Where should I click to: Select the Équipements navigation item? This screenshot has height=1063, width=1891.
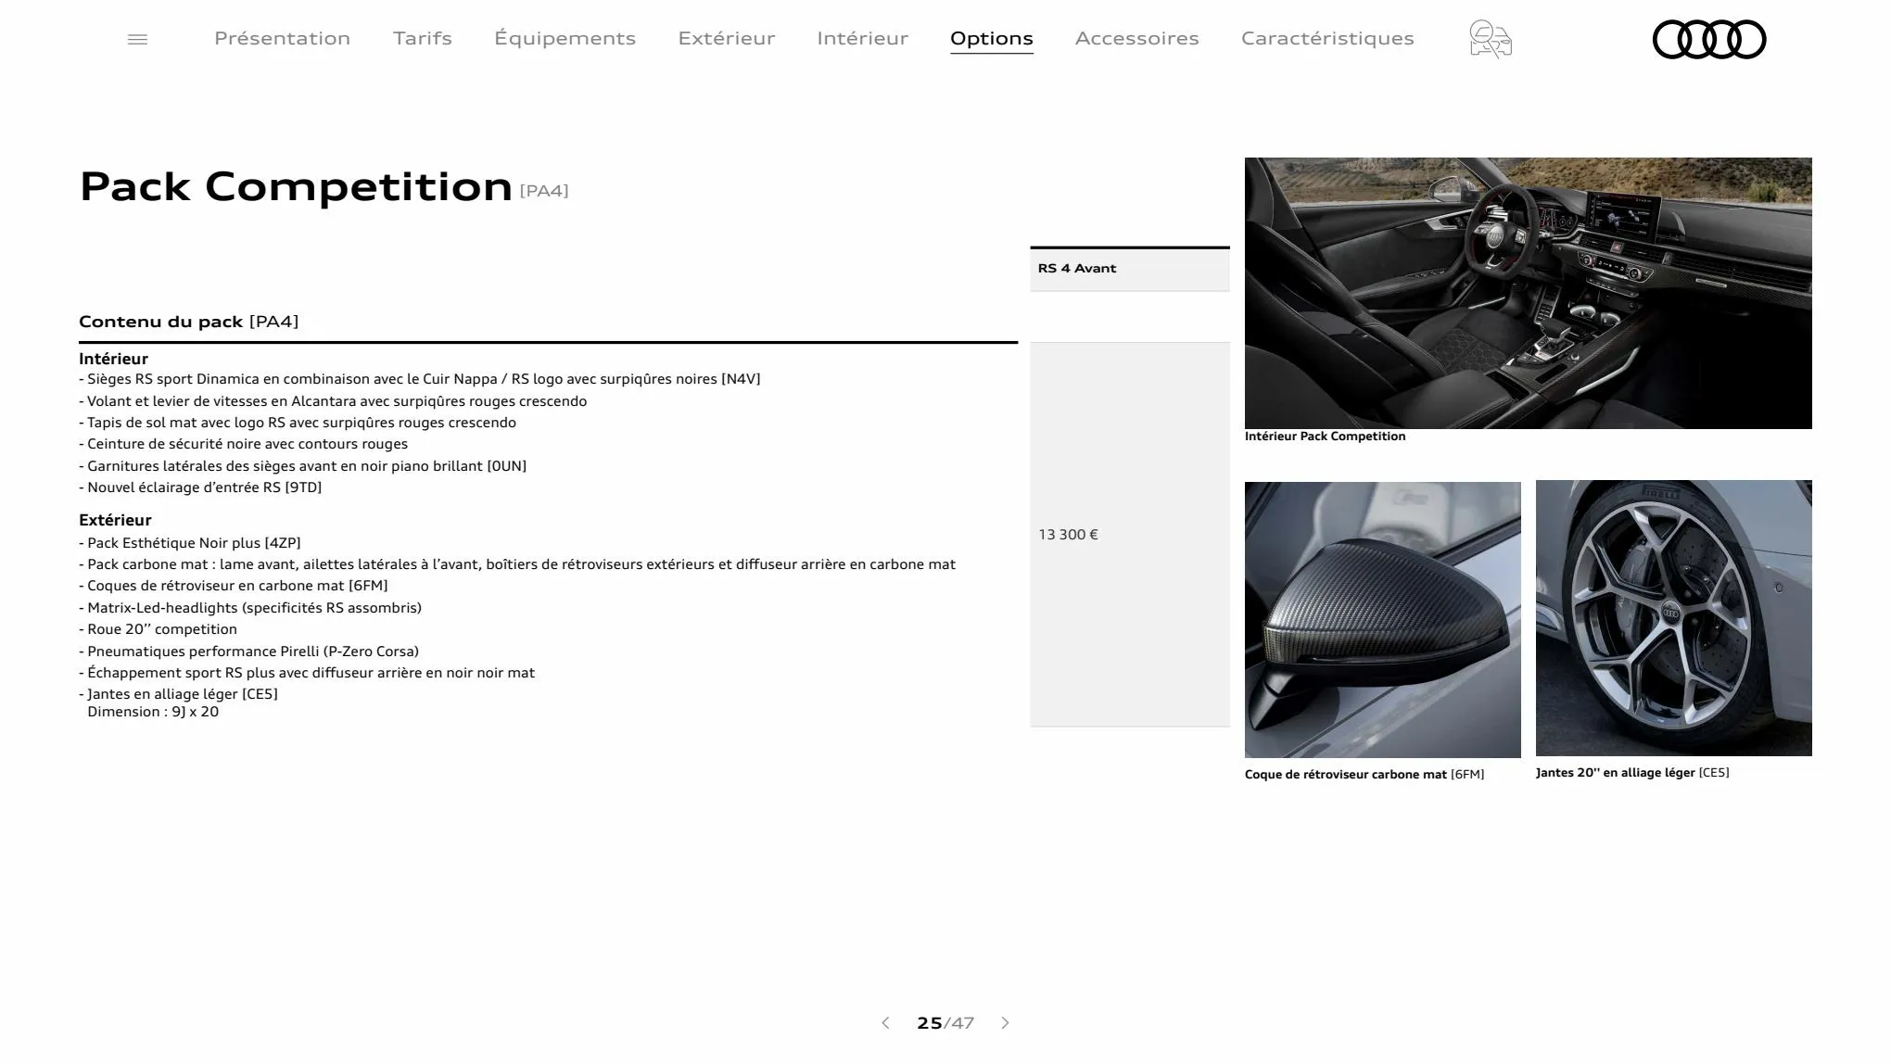[x=564, y=38]
